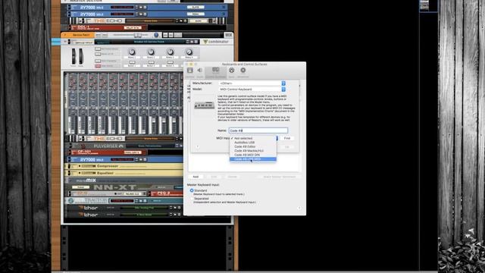Select the Standard master keyboard input
Image resolution: width=485 pixels, height=273 pixels.
192,190
